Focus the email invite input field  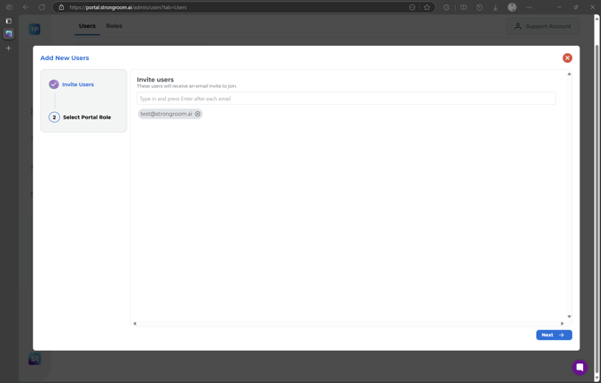pos(345,99)
